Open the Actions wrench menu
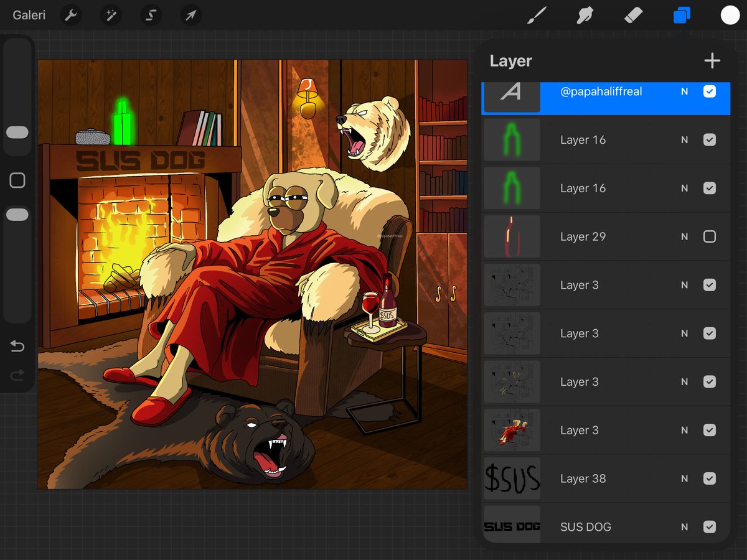Viewport: 747px width, 560px height. pos(71,16)
